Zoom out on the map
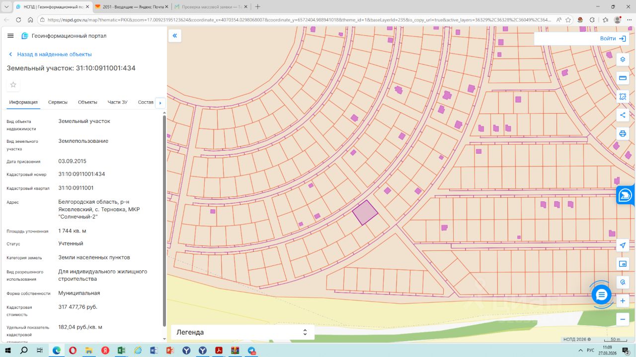The height and width of the screenshot is (357, 636). coord(623,319)
